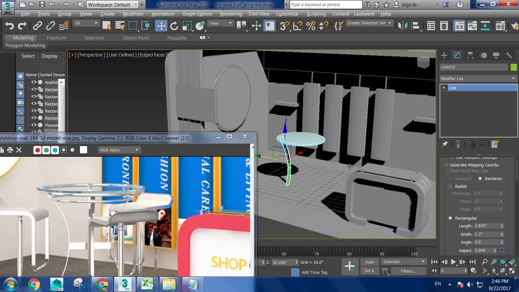
Task: Open the Mirror tool
Action: click(x=403, y=26)
